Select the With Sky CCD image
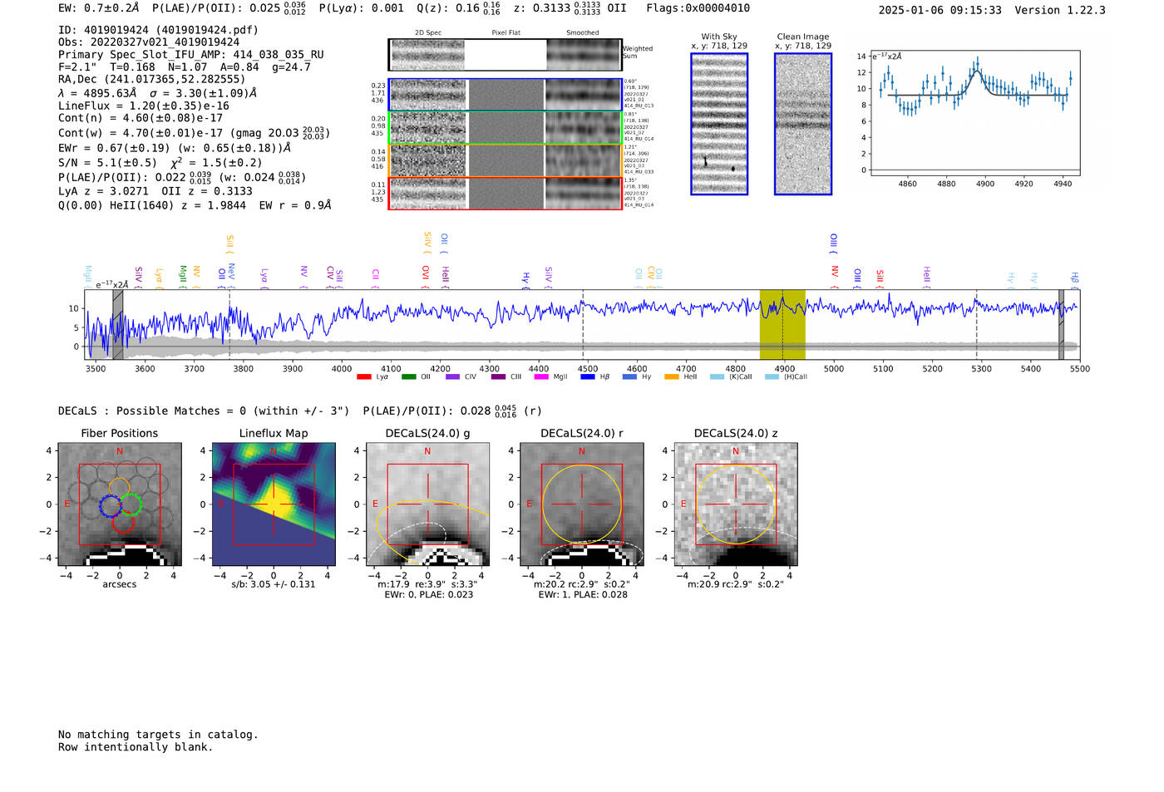This screenshot has height=792, width=1164. (719, 124)
